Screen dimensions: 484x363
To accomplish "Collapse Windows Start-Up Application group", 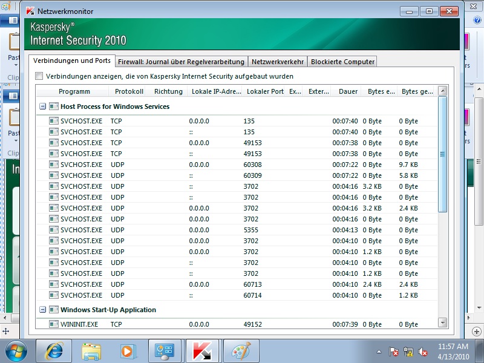I will click(x=42, y=310).
